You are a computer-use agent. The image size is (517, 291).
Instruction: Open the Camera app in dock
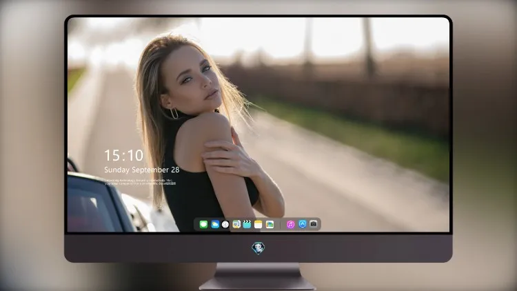pos(314,224)
